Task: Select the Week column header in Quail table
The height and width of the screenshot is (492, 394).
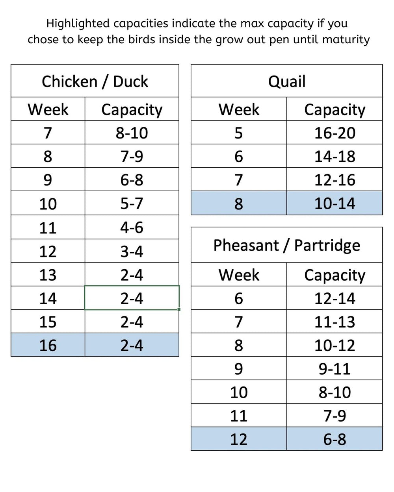Action: click(239, 109)
